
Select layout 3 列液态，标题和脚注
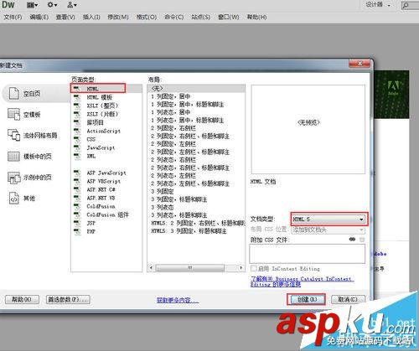click(x=178, y=215)
